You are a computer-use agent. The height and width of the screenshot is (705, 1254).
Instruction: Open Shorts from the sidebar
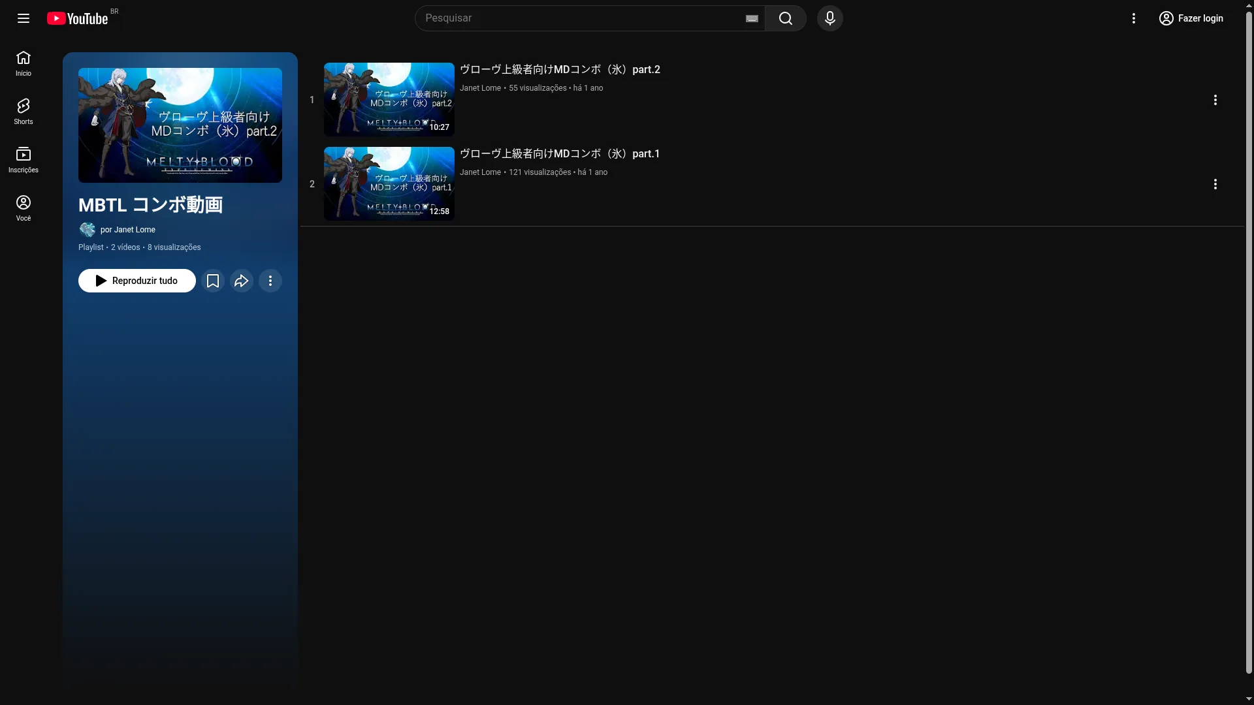tap(24, 111)
